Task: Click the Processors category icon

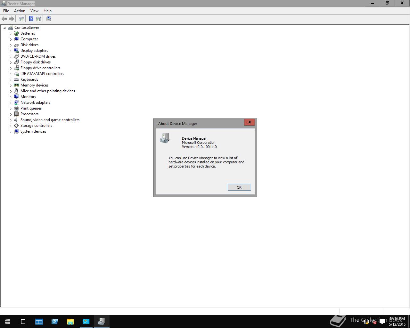Action: point(16,114)
